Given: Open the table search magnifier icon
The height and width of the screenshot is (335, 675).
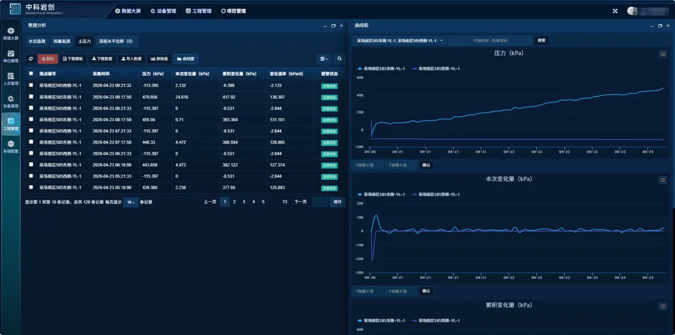Looking at the screenshot, I should [x=339, y=59].
